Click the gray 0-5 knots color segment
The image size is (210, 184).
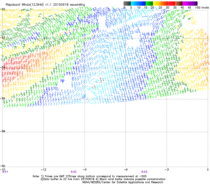127,3
